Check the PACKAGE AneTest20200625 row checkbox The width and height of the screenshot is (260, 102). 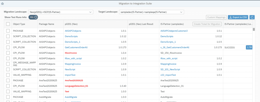point(8,80)
